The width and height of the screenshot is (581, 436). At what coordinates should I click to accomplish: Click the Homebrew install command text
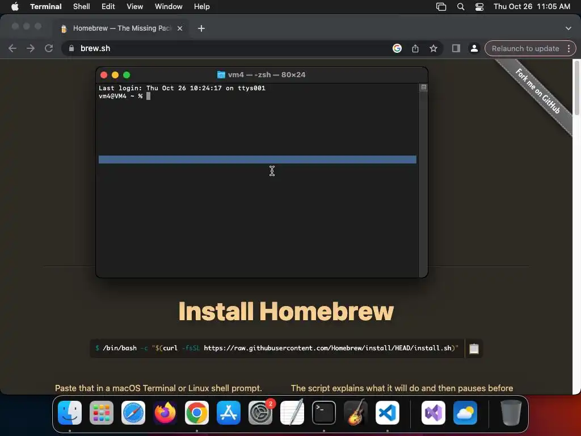tap(277, 348)
